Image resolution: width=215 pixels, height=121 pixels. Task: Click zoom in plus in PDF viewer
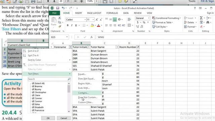tap(81, 1)
